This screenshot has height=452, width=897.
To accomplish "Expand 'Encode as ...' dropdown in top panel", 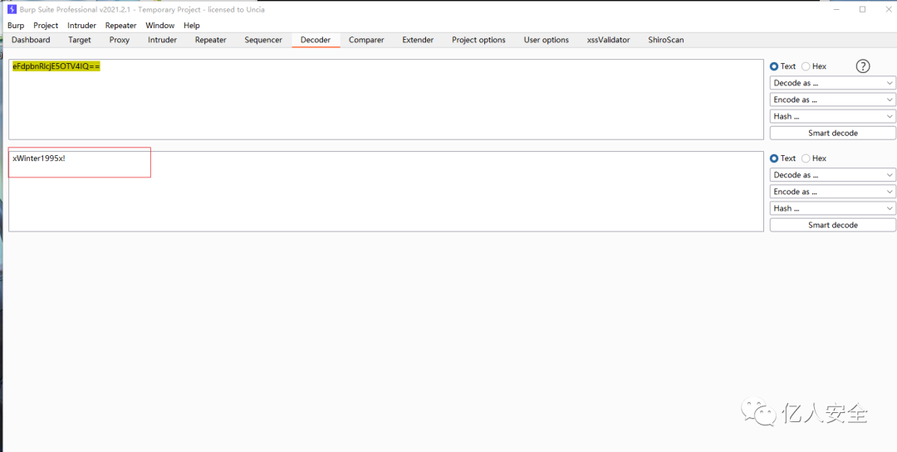I will coord(832,100).
